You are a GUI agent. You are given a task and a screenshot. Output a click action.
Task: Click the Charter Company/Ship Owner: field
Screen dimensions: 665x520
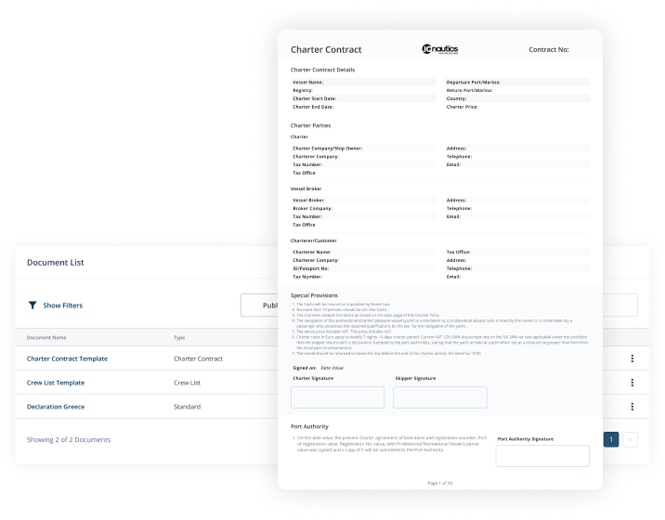363,148
